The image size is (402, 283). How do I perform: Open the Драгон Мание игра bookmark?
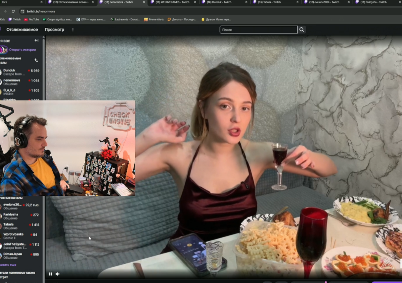(x=216, y=20)
